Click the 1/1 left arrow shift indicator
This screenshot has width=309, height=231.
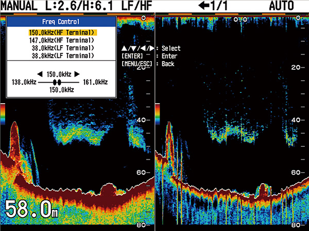(213, 6)
